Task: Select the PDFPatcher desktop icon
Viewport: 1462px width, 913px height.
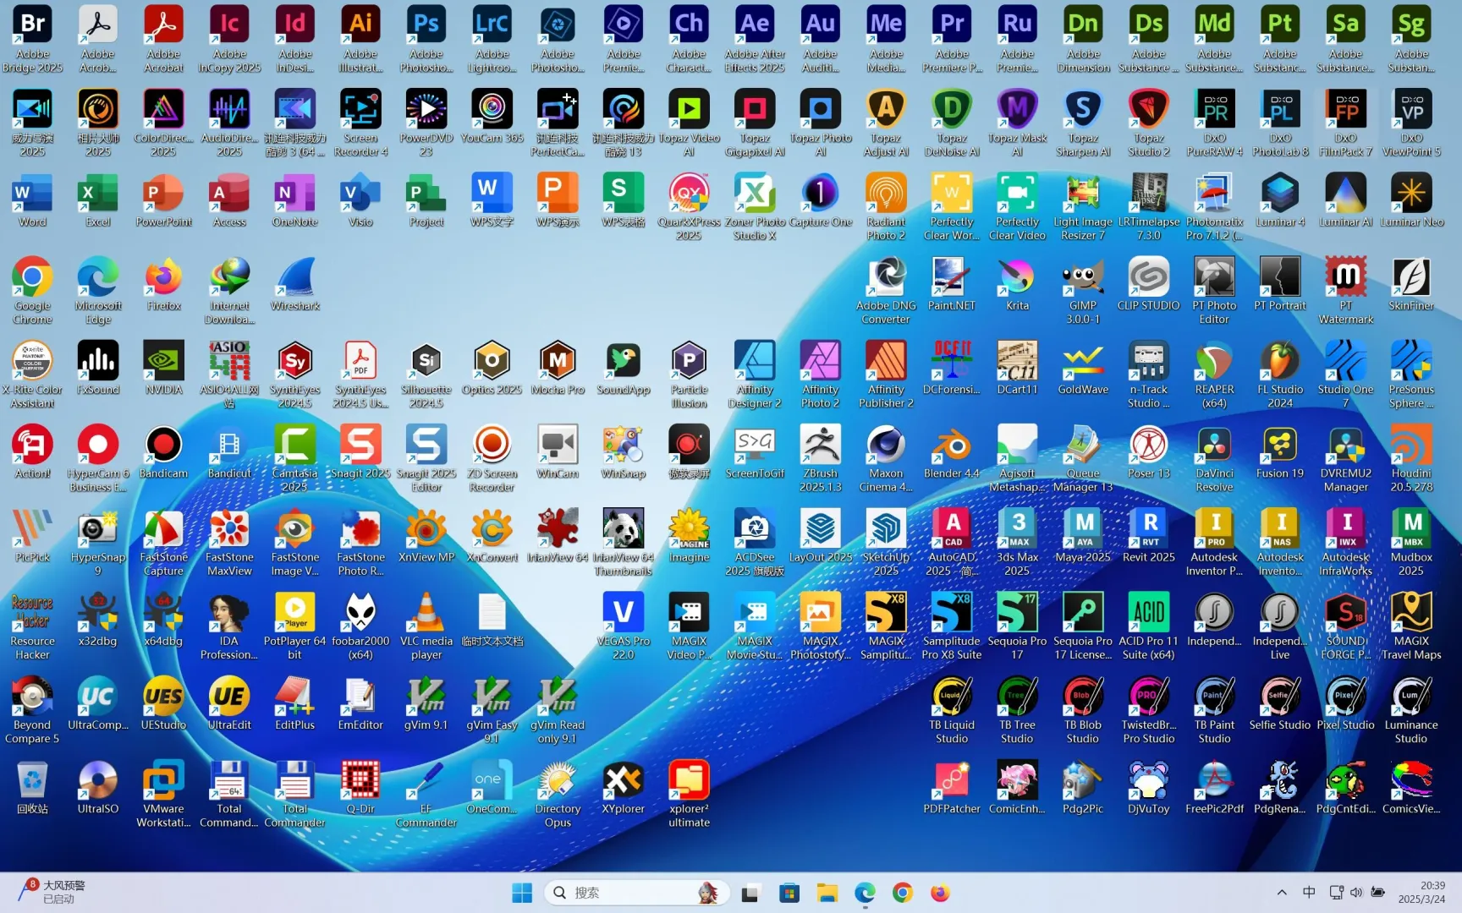Action: coord(952,786)
